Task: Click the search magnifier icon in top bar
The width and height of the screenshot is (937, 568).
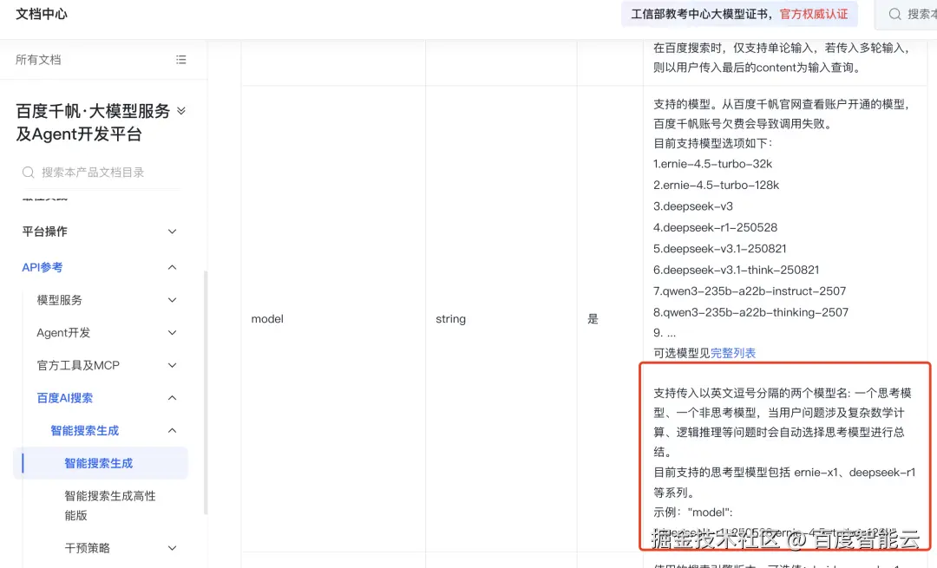Action: coord(894,15)
